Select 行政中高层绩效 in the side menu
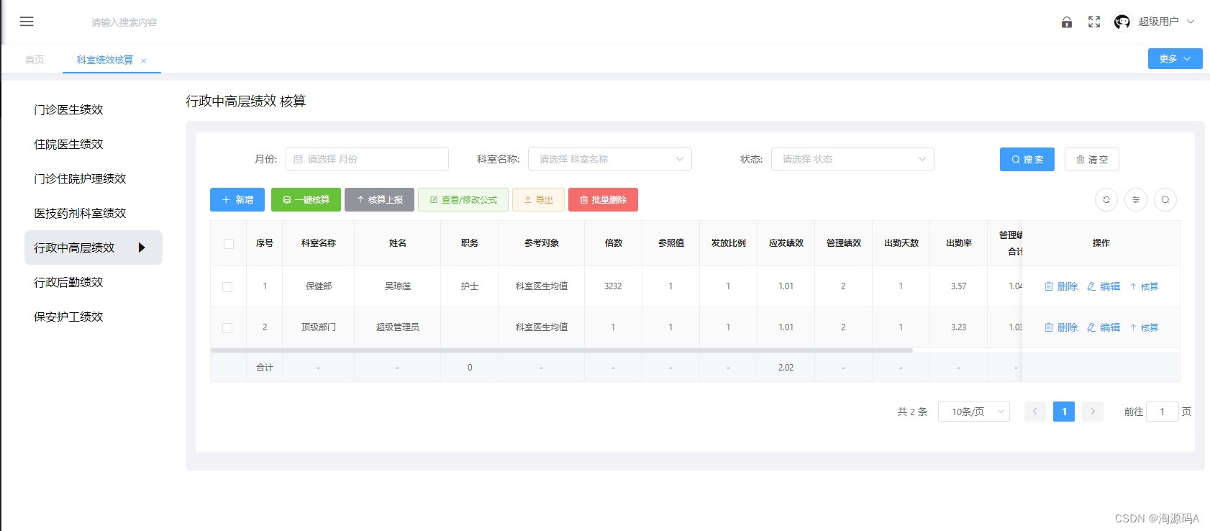Screen dimensions: 1210x531 point(94,248)
